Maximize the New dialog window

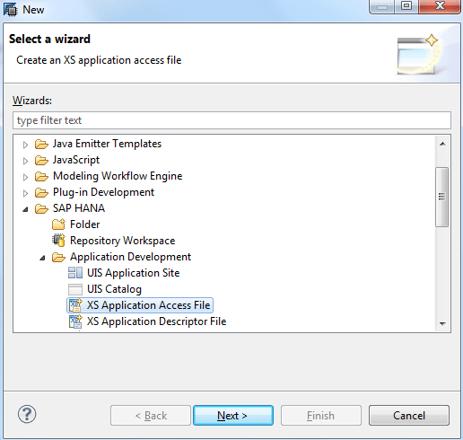406,6
